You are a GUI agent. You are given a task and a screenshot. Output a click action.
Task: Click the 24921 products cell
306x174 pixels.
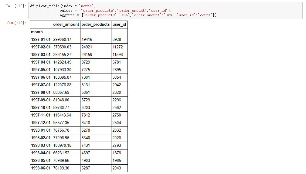click(96, 47)
